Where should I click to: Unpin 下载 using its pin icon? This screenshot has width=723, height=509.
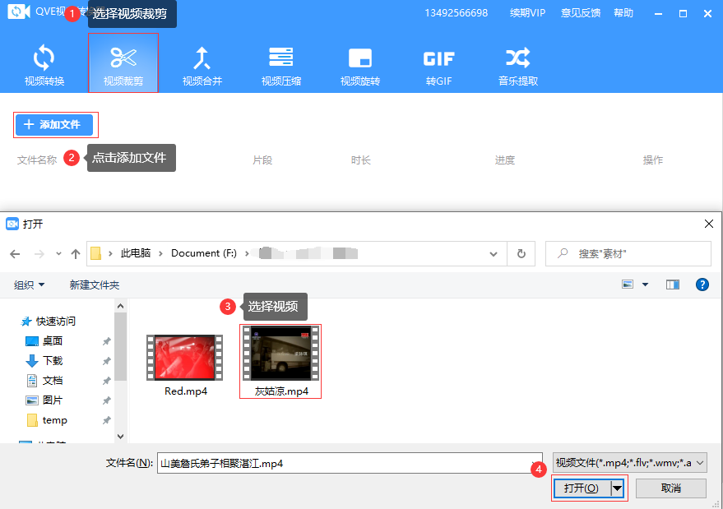tap(106, 361)
